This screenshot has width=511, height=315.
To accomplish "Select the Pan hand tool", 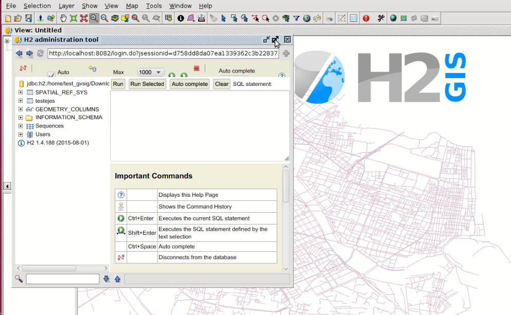I will coord(63,18).
